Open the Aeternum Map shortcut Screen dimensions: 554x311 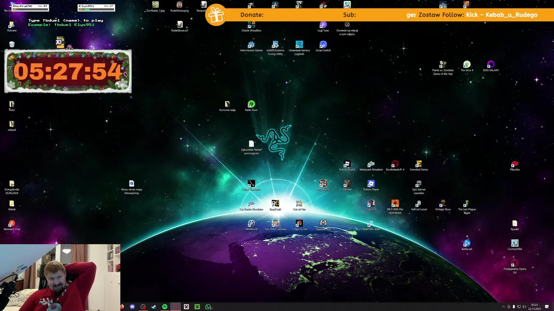pos(371,225)
